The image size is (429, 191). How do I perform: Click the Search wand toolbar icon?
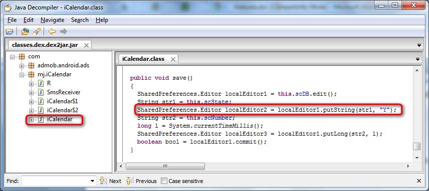37,31
